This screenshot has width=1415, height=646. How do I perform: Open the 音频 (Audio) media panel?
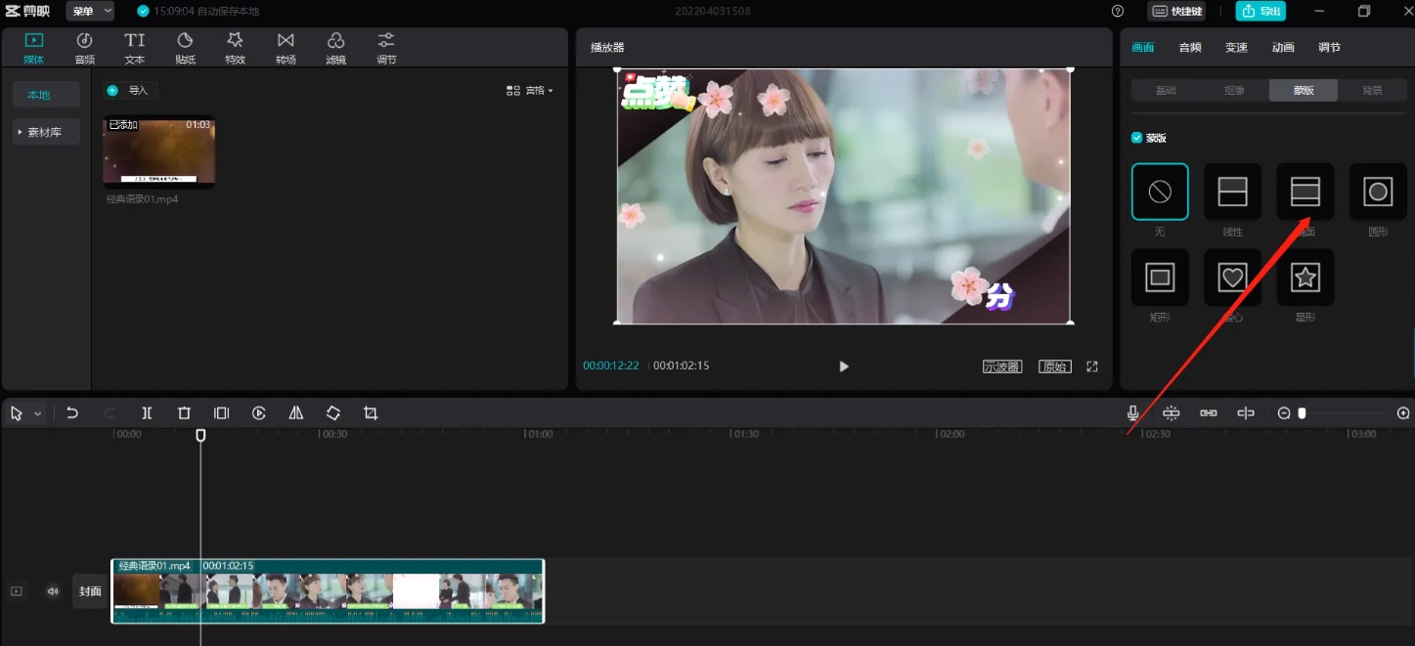tap(84, 46)
